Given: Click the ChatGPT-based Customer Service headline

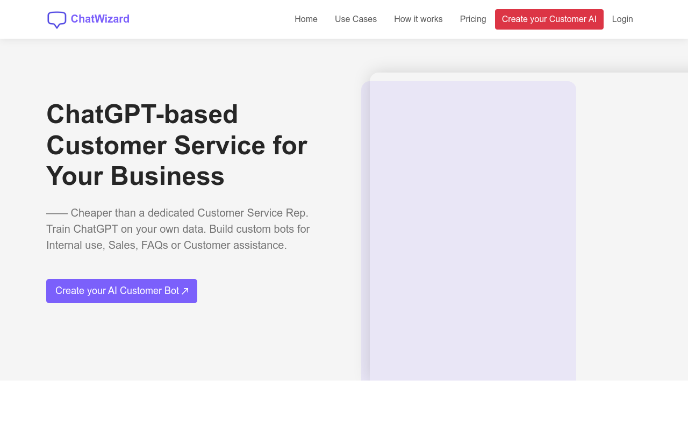Looking at the screenshot, I should (x=177, y=145).
